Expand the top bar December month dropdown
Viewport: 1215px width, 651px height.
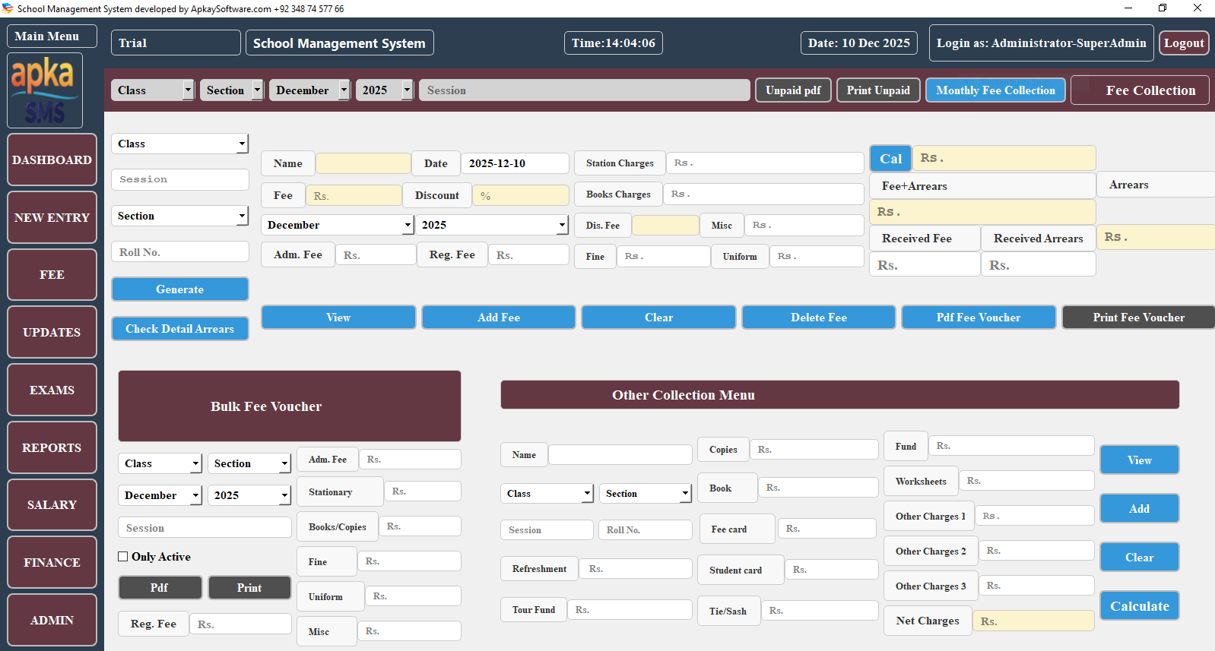point(309,90)
